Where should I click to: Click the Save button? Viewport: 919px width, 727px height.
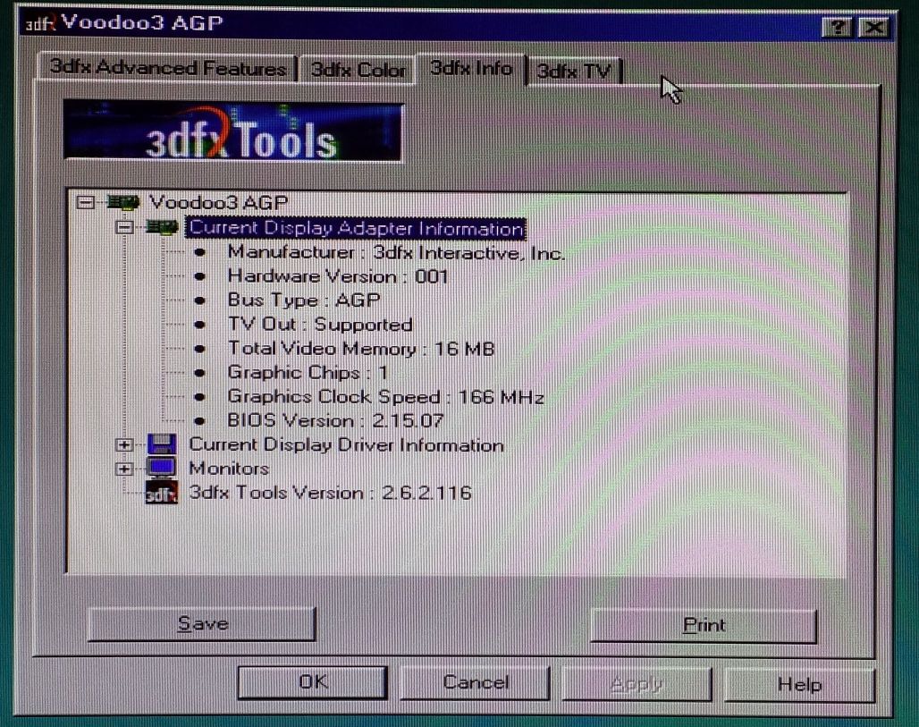tap(202, 624)
